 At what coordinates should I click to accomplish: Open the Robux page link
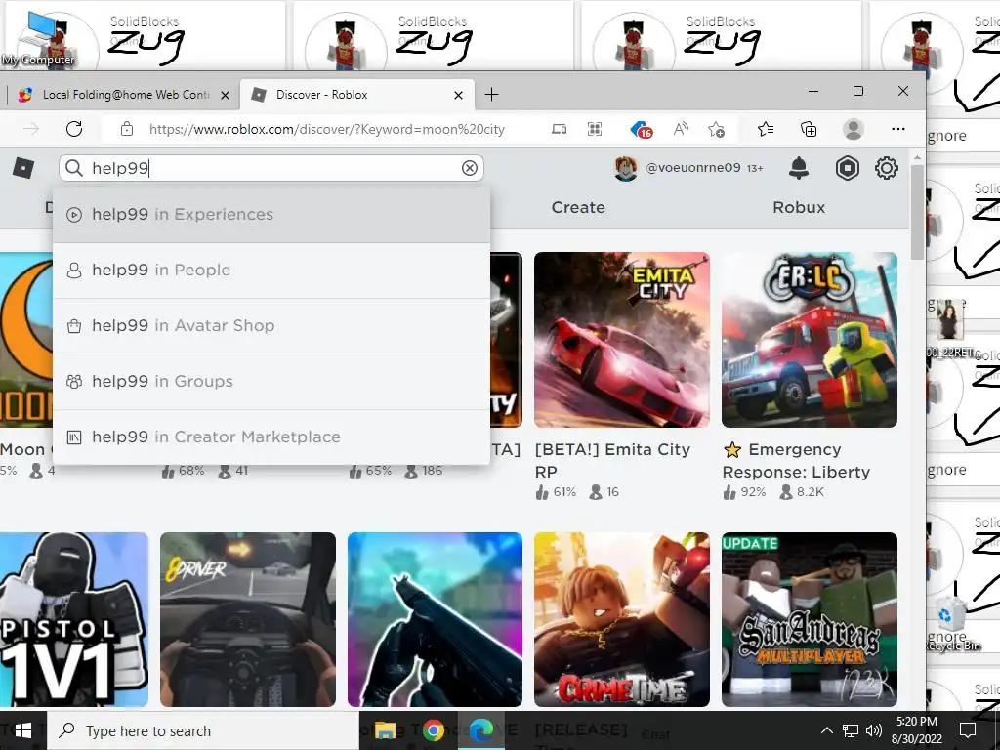[x=799, y=207]
